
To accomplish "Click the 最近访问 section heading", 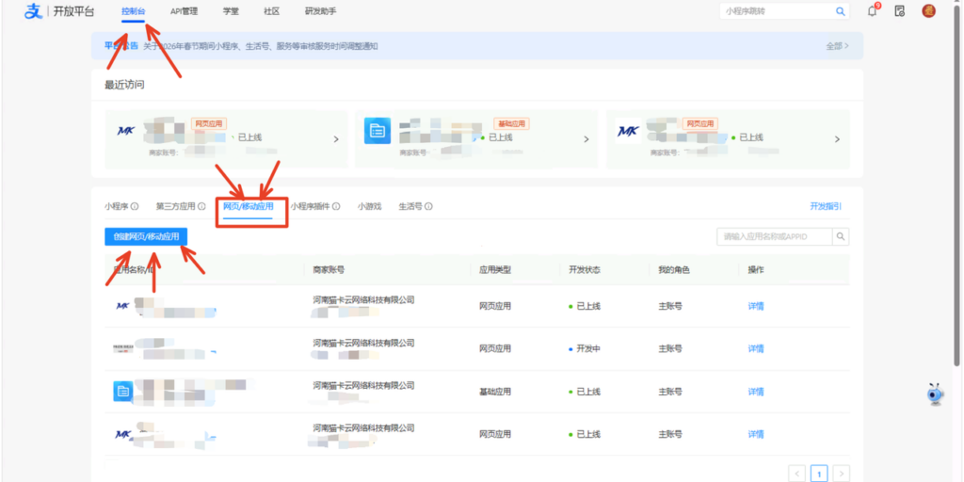I will pyautogui.click(x=124, y=84).
